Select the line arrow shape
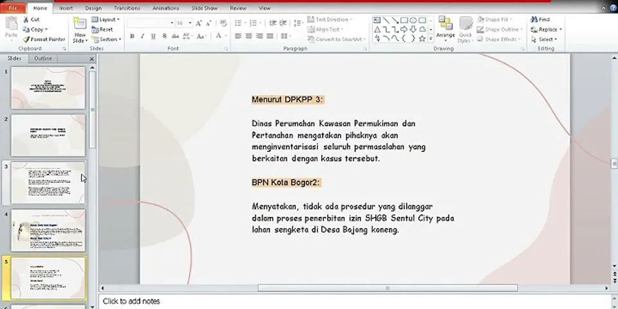 click(x=395, y=20)
